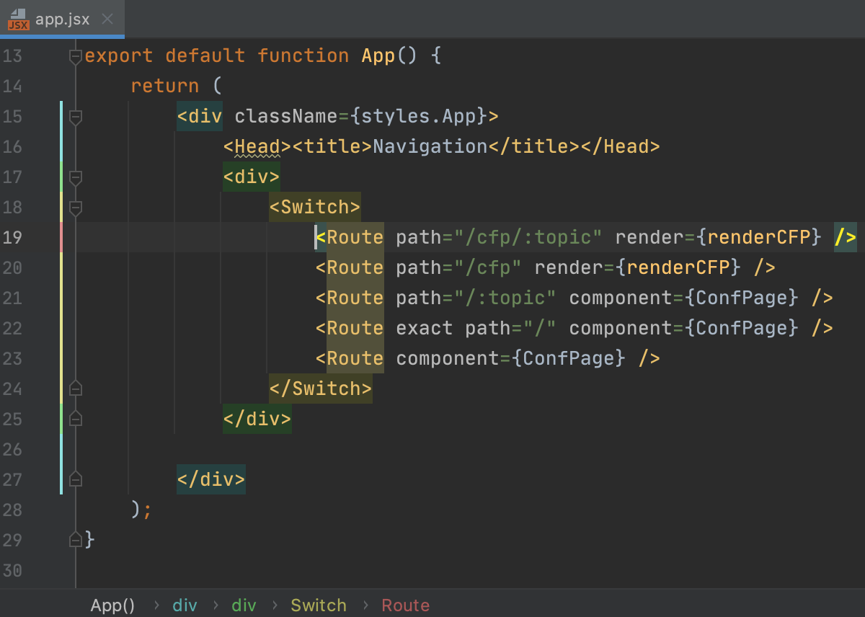
Task: Click the chevron between App() and div breadcrumbs
Action: [x=157, y=605]
